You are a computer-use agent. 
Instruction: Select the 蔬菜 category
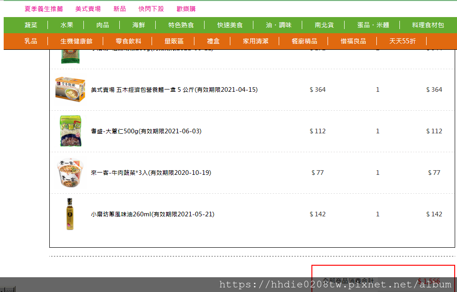31,25
